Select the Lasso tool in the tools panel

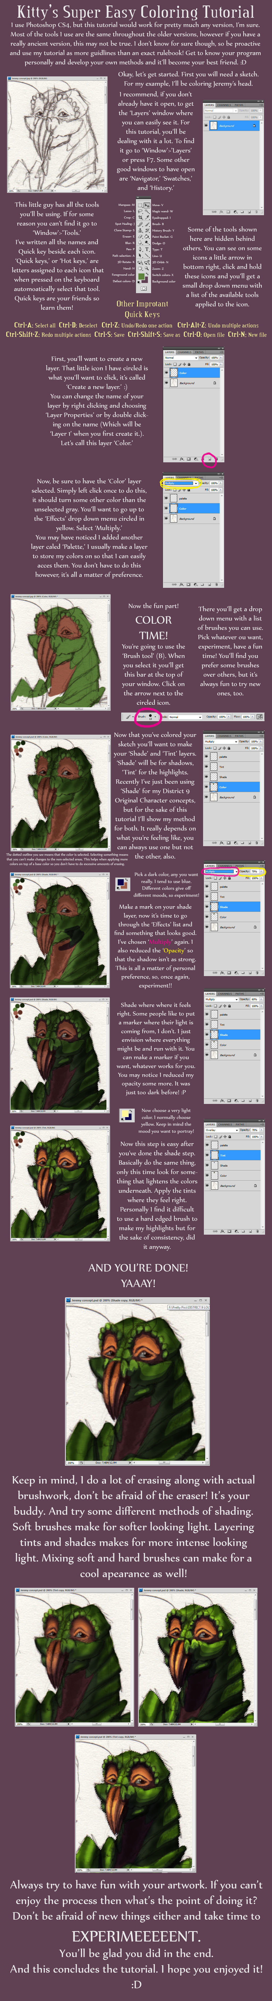140,211
